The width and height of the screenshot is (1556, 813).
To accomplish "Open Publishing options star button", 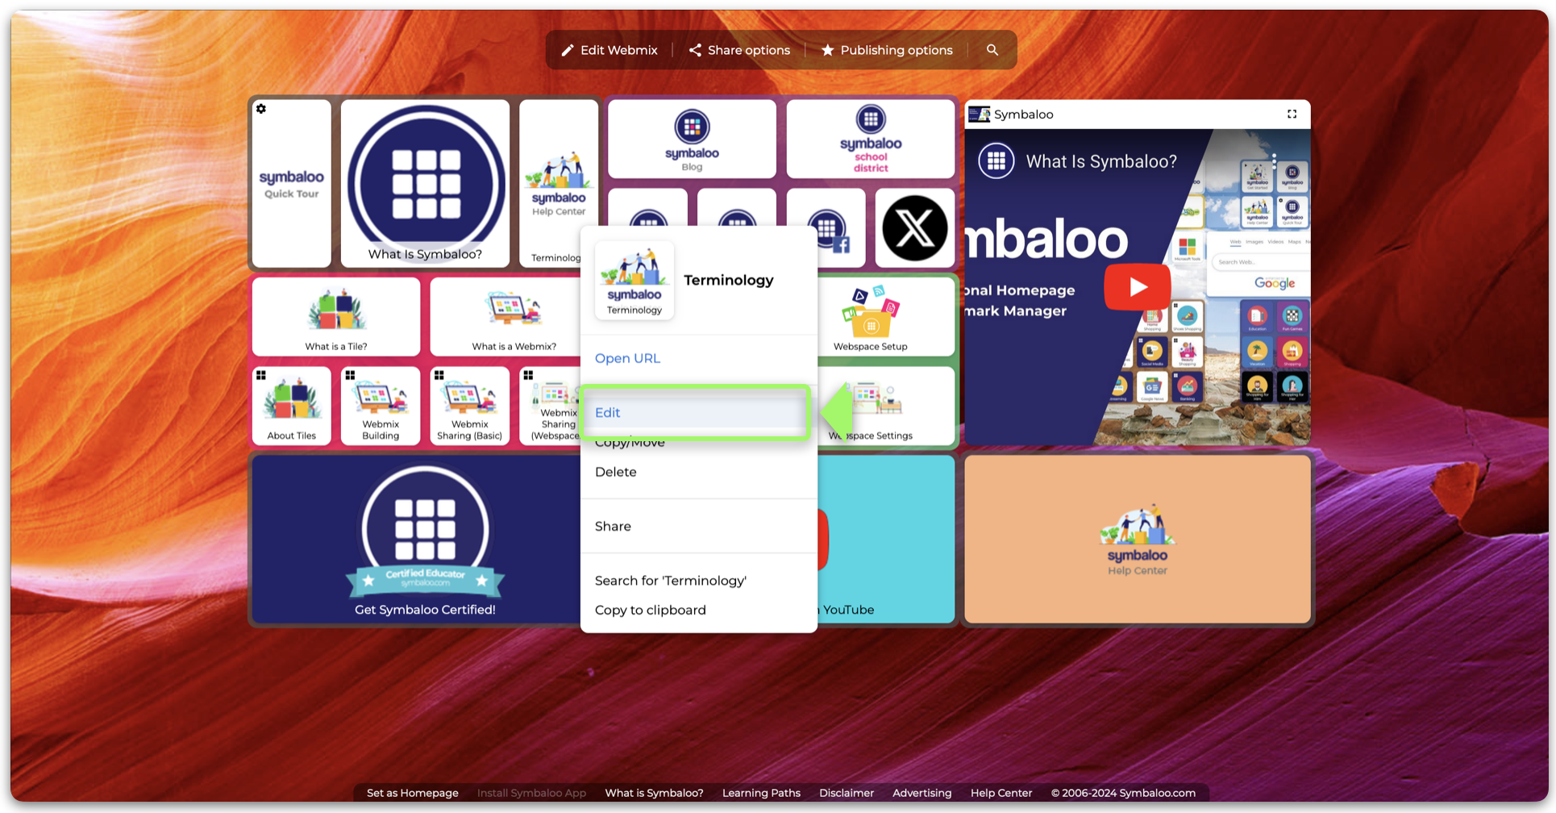I will click(887, 50).
